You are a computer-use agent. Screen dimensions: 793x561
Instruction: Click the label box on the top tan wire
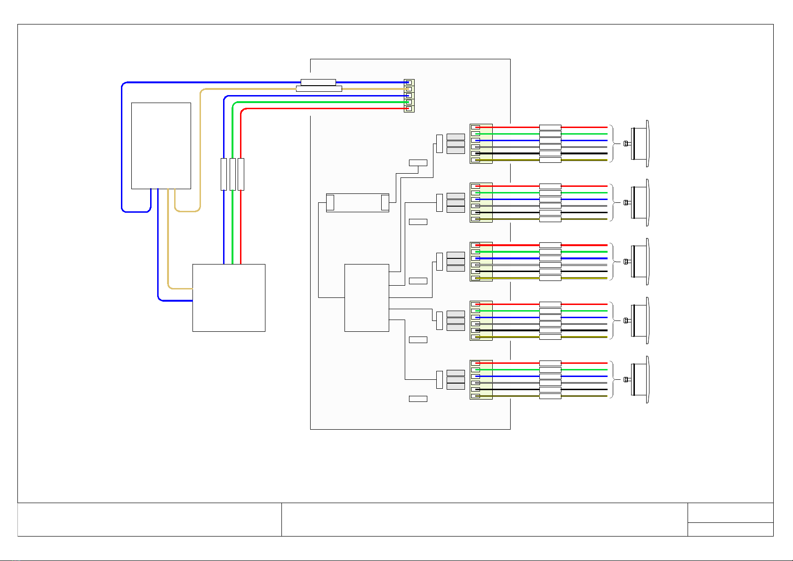coord(319,88)
